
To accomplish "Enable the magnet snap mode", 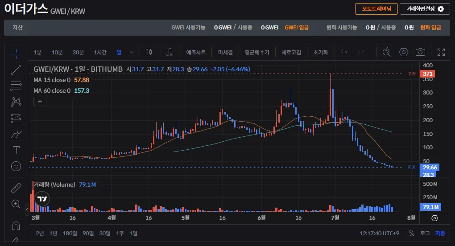I will (x=16, y=225).
